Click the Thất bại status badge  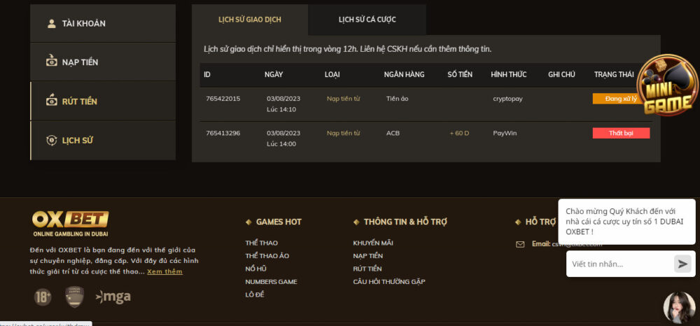[x=621, y=133]
